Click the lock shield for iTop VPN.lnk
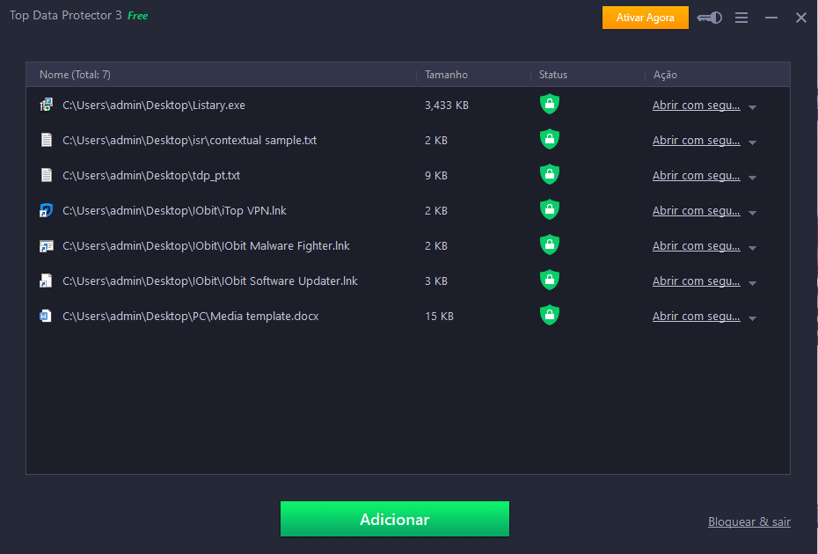Screen dimensions: 818x554 550,209
